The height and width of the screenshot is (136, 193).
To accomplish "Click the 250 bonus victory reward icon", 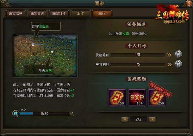I will 157,98.
